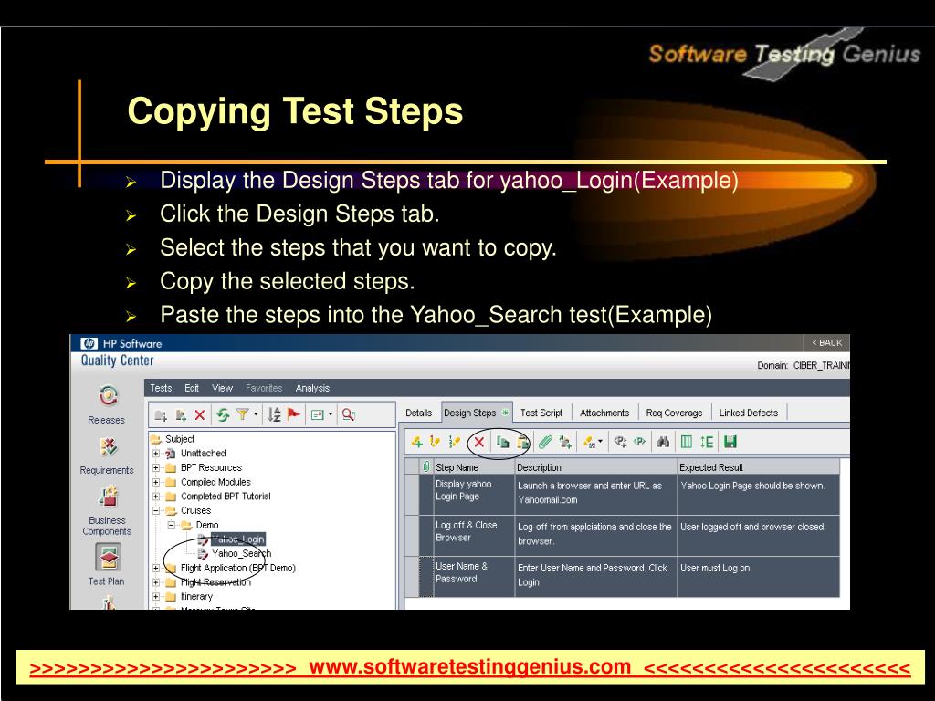Image resolution: width=935 pixels, height=701 pixels.
Task: Open the www.softwaretestinggenius.com link
Action: click(470, 666)
